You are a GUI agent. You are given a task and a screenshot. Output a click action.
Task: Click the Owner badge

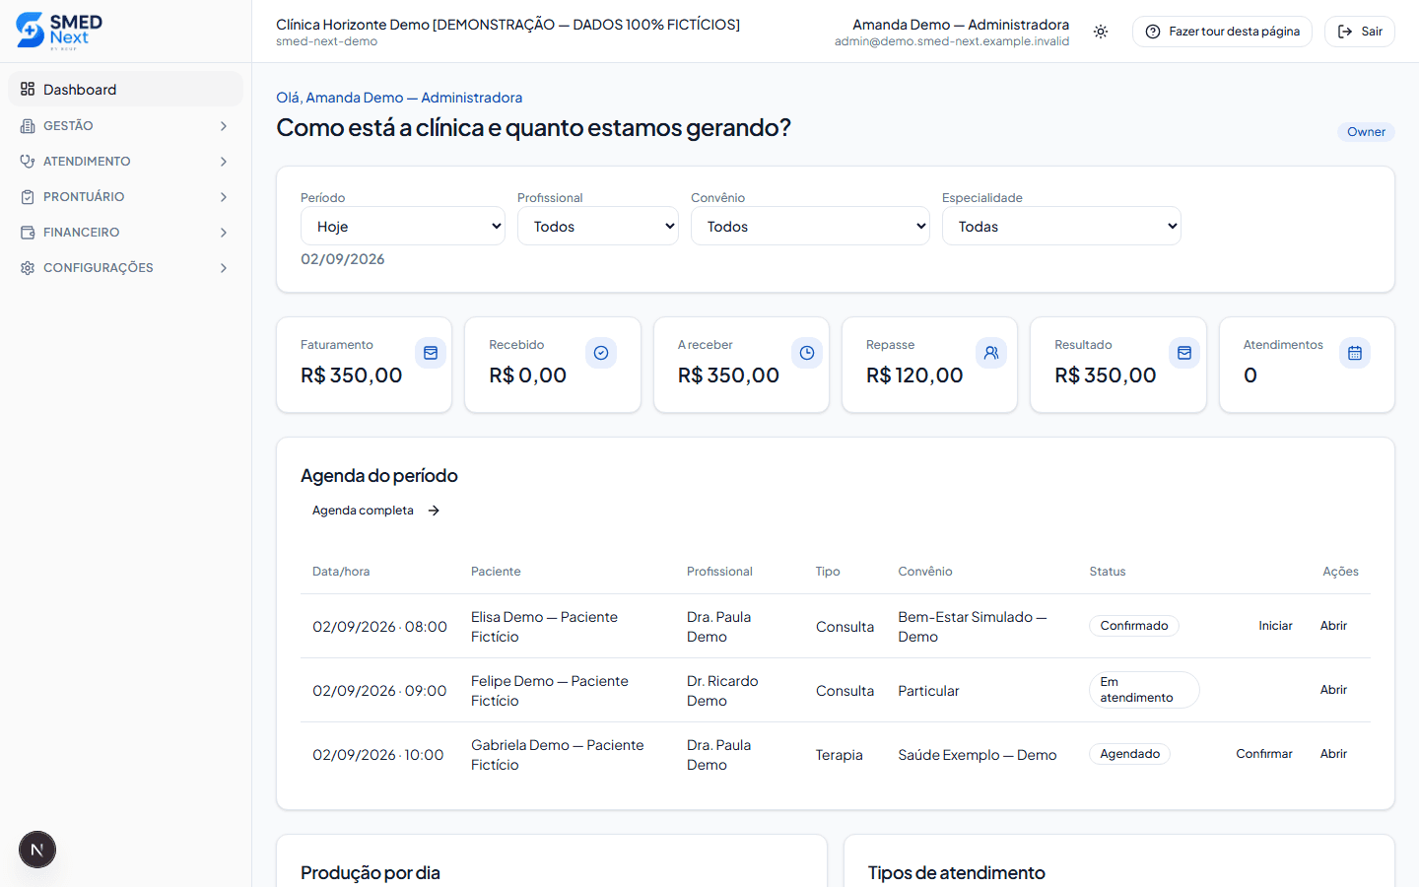(x=1366, y=132)
